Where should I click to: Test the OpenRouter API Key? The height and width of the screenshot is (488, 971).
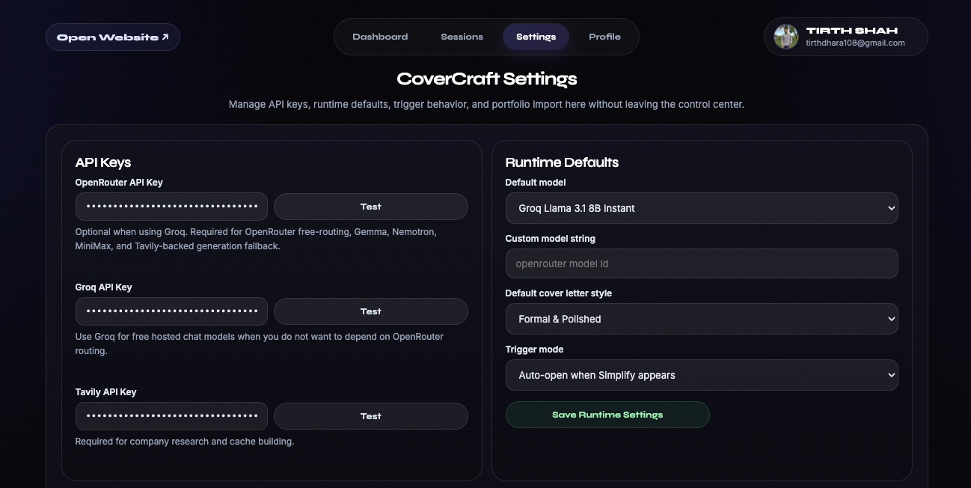[370, 206]
